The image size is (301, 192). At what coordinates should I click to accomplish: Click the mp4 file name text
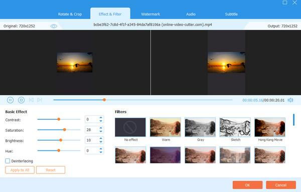153,25
